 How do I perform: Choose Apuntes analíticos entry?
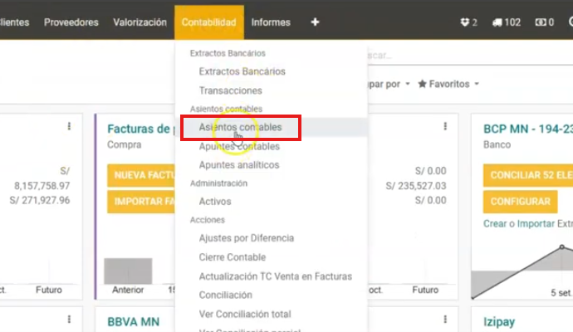tap(239, 165)
